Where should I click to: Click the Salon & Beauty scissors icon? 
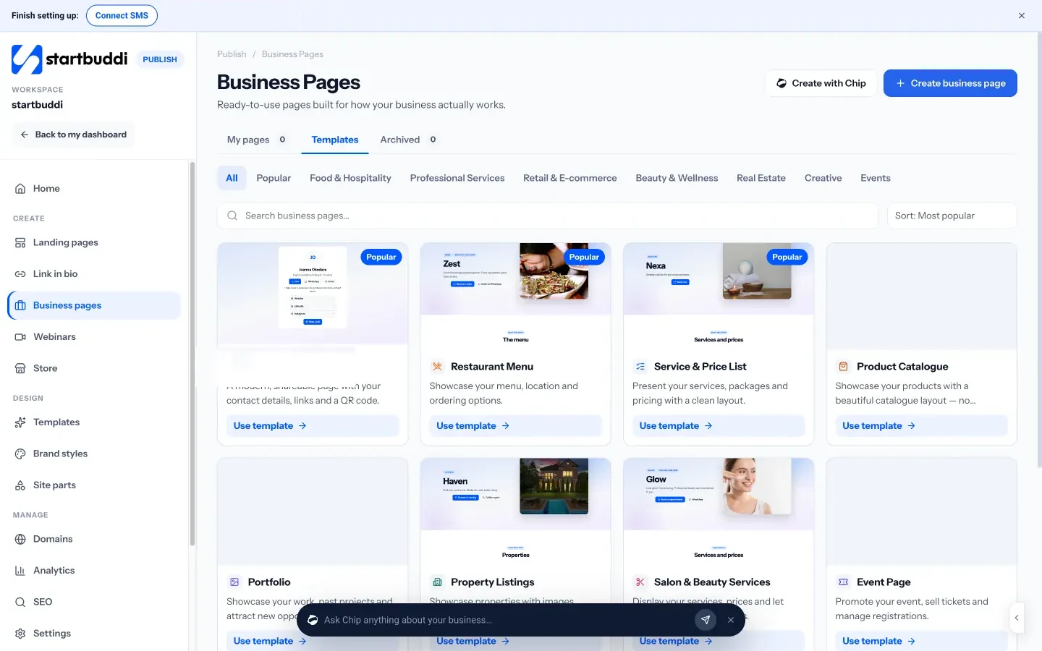pos(640,582)
